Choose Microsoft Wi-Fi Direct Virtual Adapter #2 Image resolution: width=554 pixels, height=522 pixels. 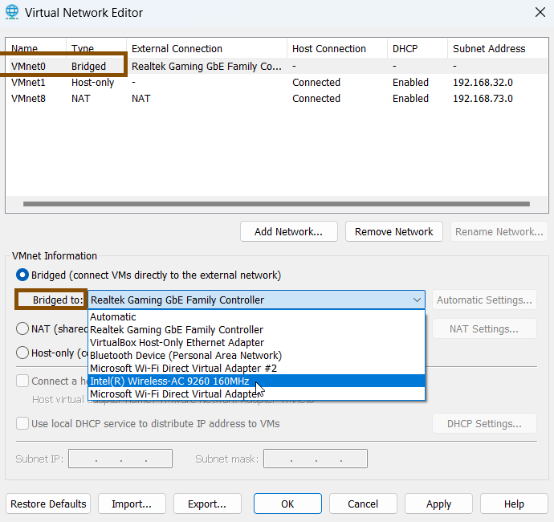pyautogui.click(x=256, y=369)
